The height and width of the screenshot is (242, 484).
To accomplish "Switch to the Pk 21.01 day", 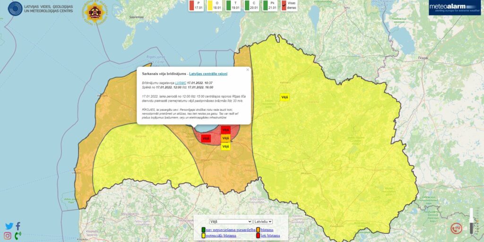I will 272,6.
